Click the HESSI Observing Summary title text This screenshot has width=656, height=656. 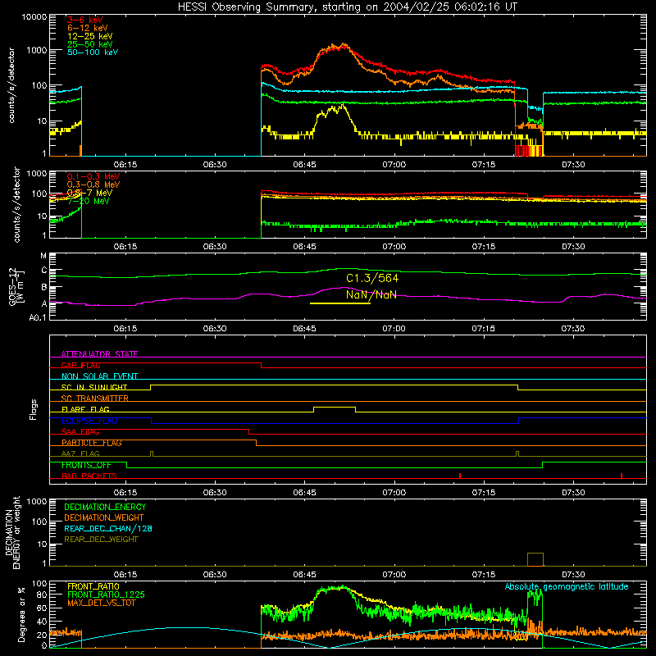[348, 7]
